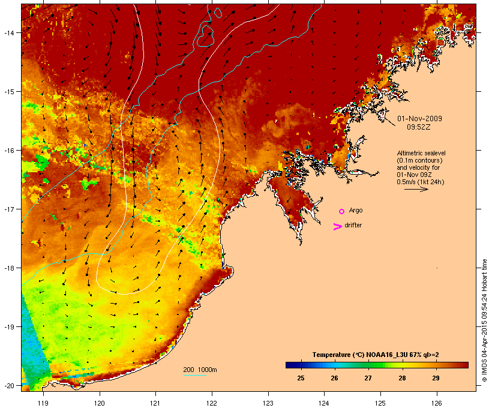Click the '09:52Z' time text
492x408 pixels.
tap(419, 127)
